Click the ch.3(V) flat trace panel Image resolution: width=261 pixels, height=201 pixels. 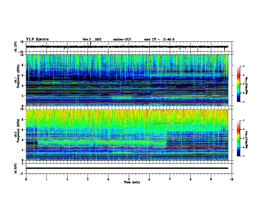[129, 168]
